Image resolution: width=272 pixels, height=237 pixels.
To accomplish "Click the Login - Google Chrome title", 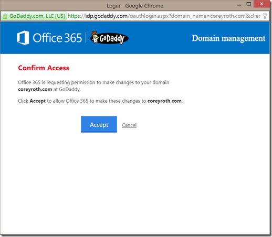I will point(135,6).
